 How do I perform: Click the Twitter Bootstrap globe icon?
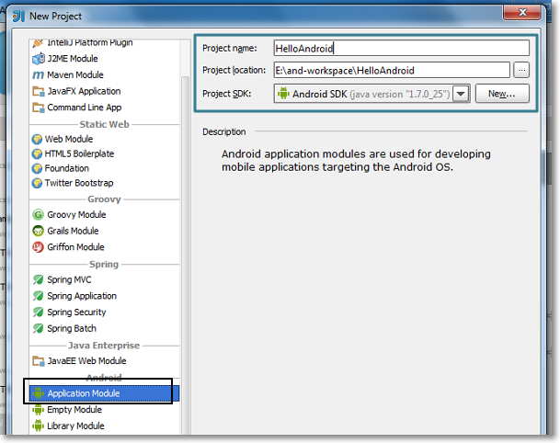37,183
